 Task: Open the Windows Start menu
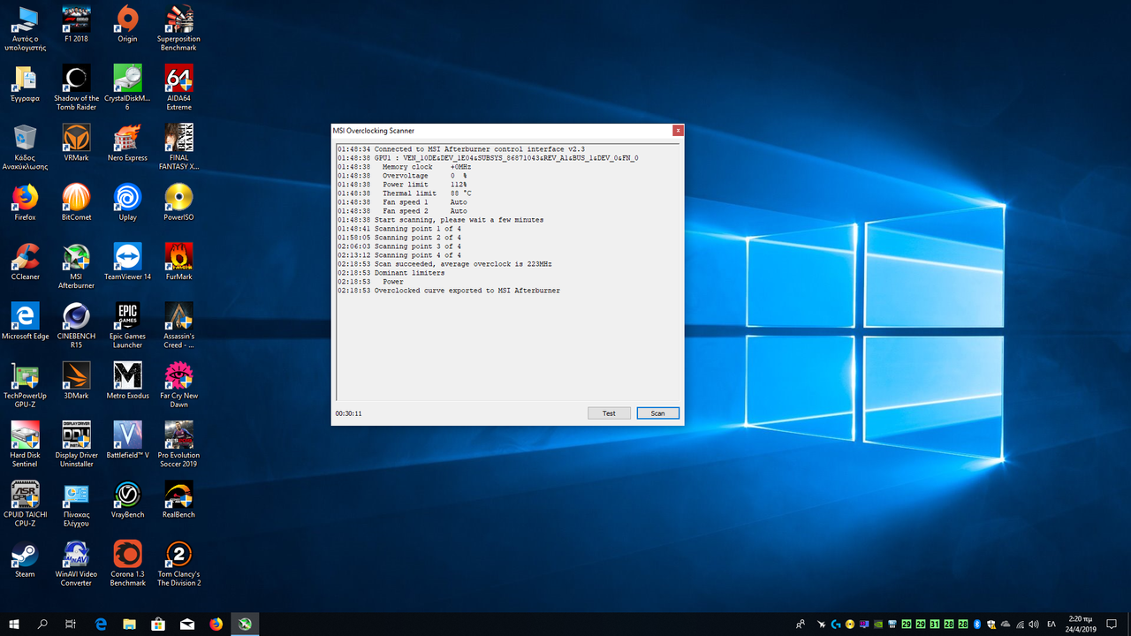coord(14,624)
